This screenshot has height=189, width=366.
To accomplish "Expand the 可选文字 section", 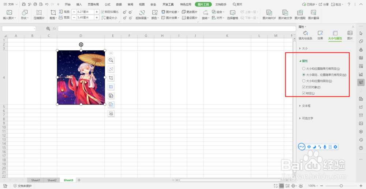I will coord(306,118).
